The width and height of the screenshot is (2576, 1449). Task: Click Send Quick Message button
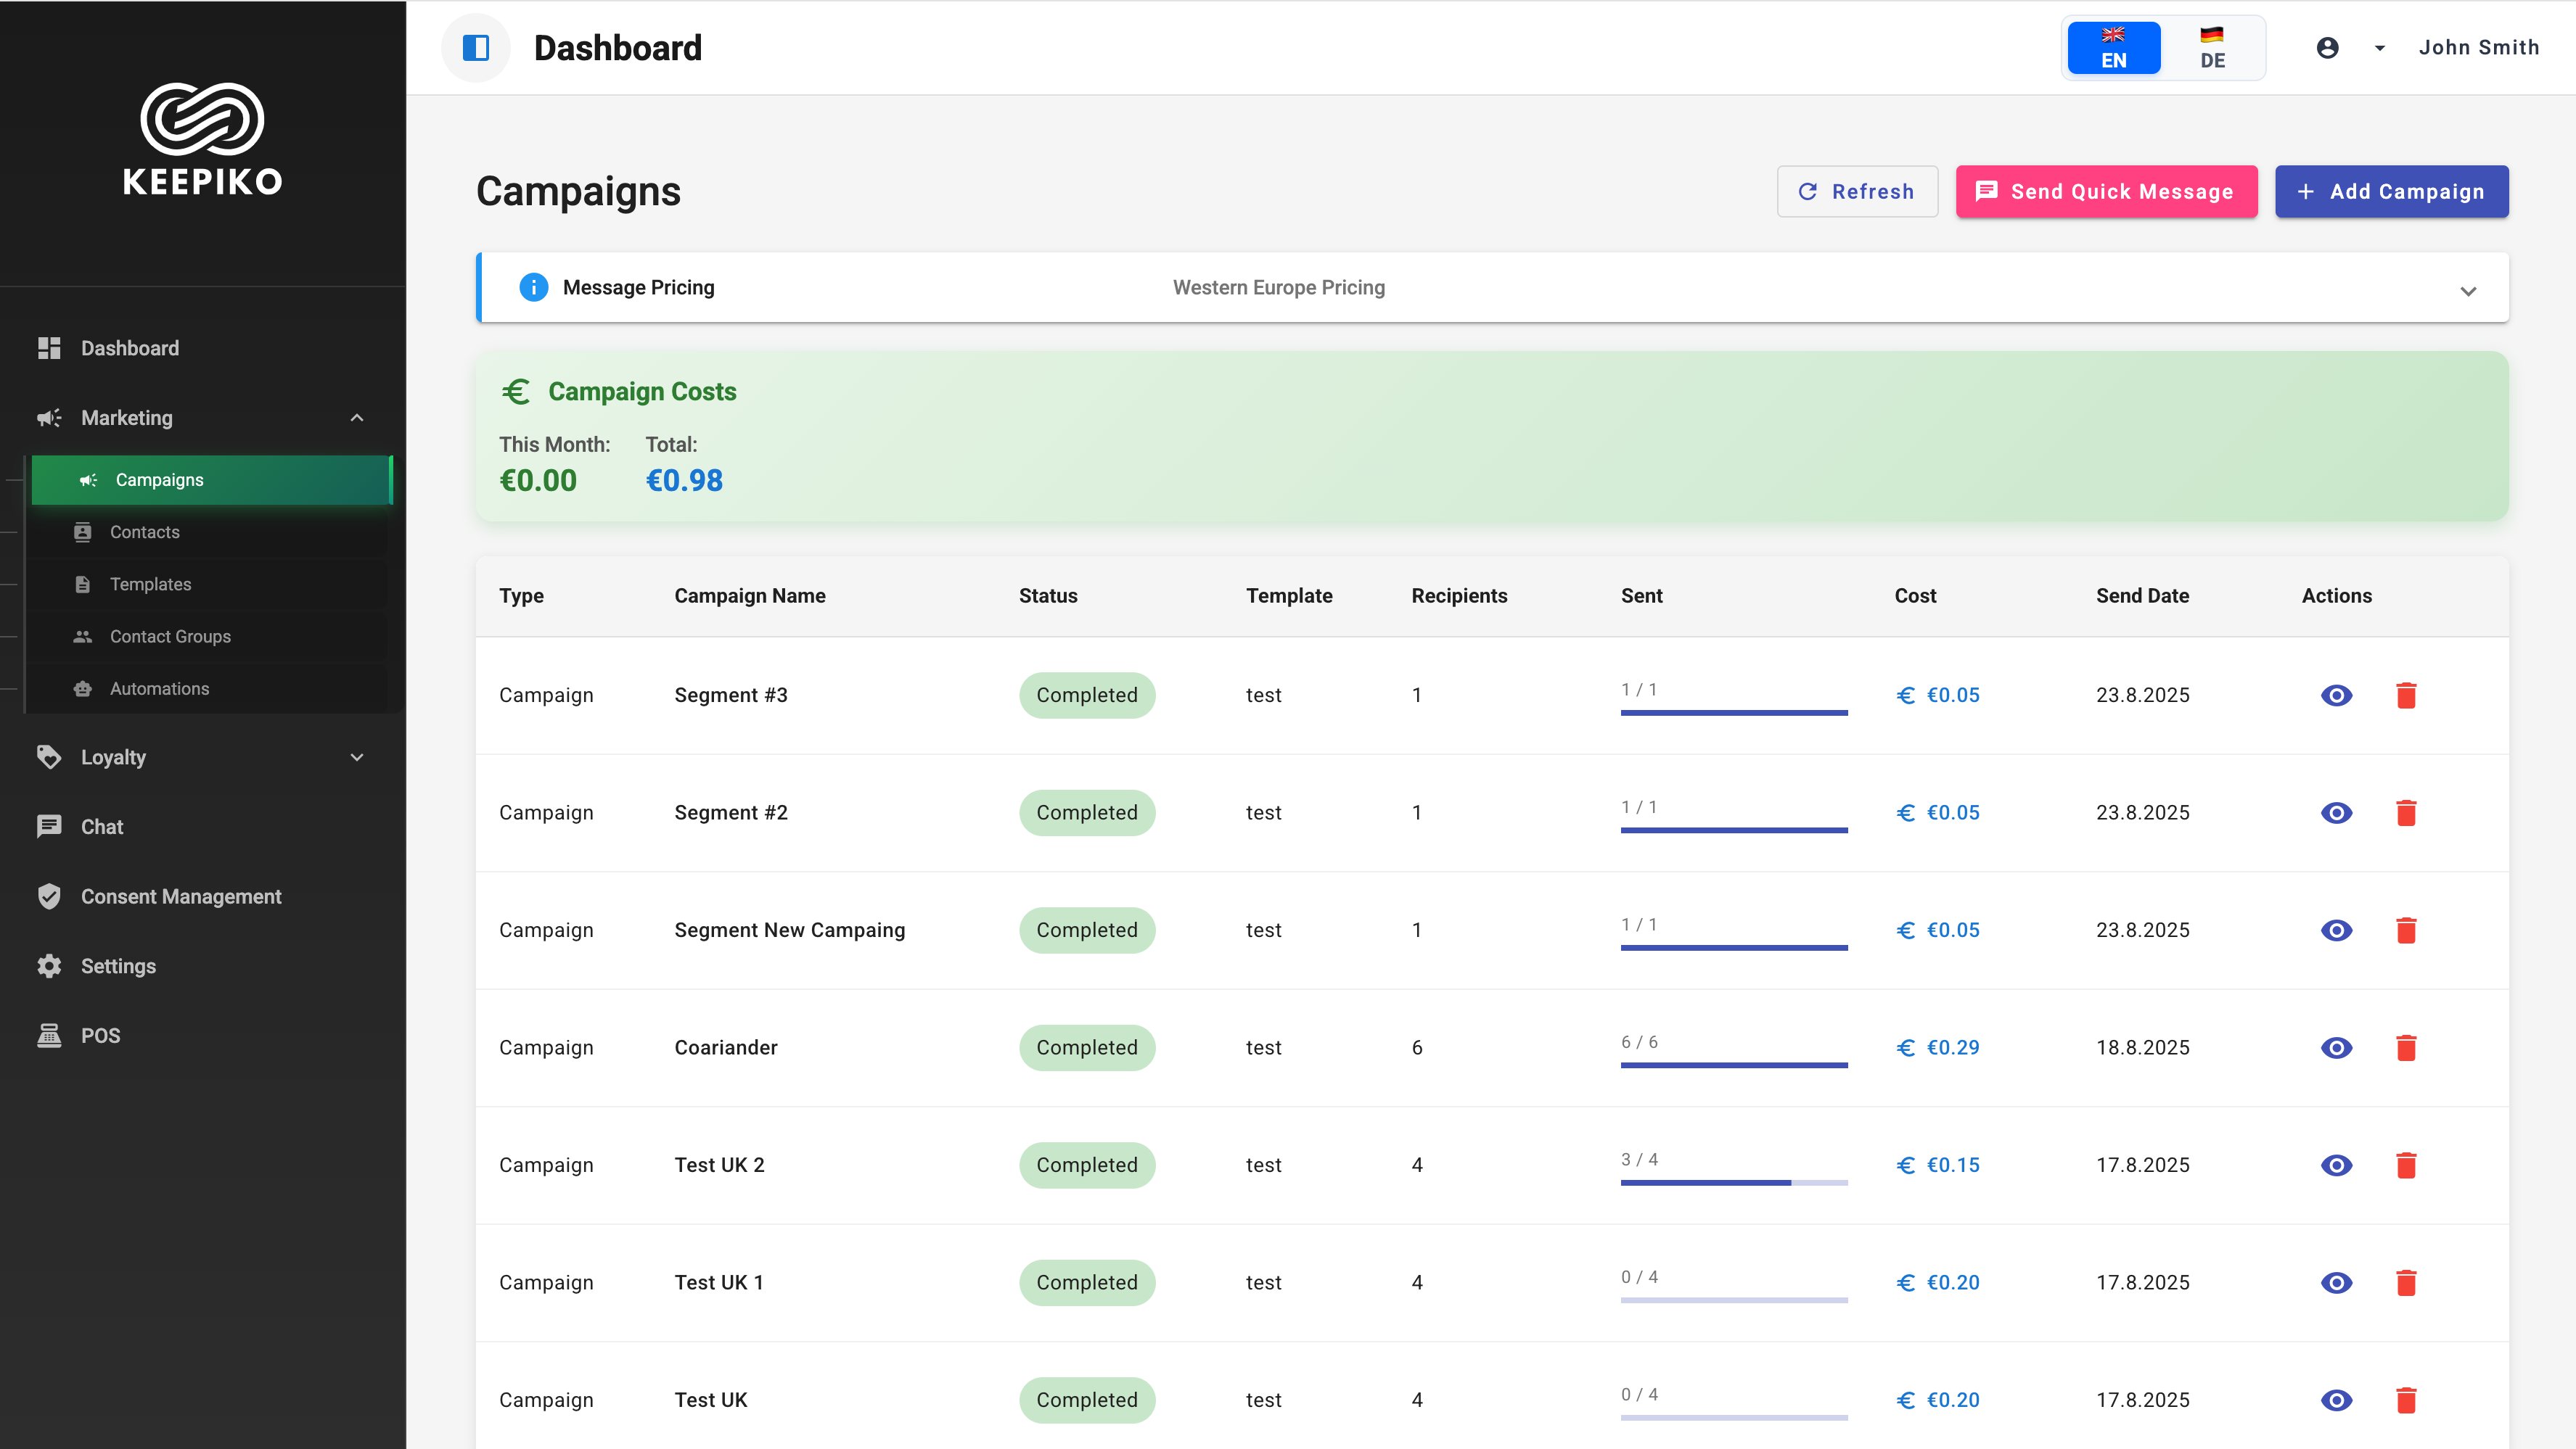[2106, 191]
